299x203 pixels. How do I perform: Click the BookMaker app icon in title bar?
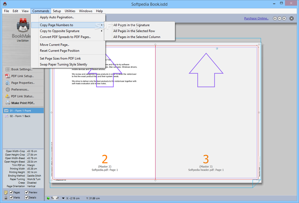click(x=5, y=4)
